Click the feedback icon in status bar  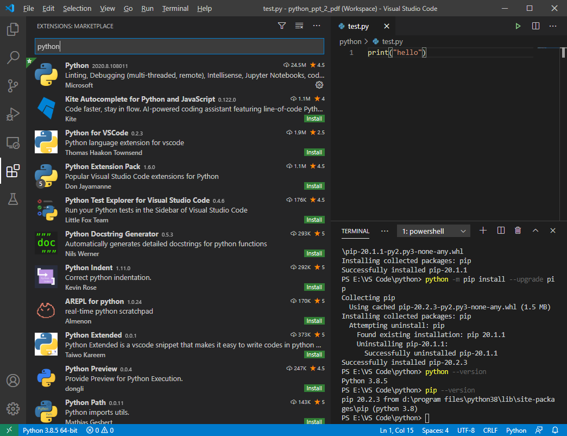click(539, 430)
